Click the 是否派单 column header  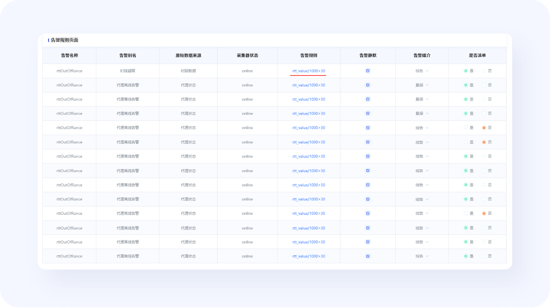pos(477,55)
